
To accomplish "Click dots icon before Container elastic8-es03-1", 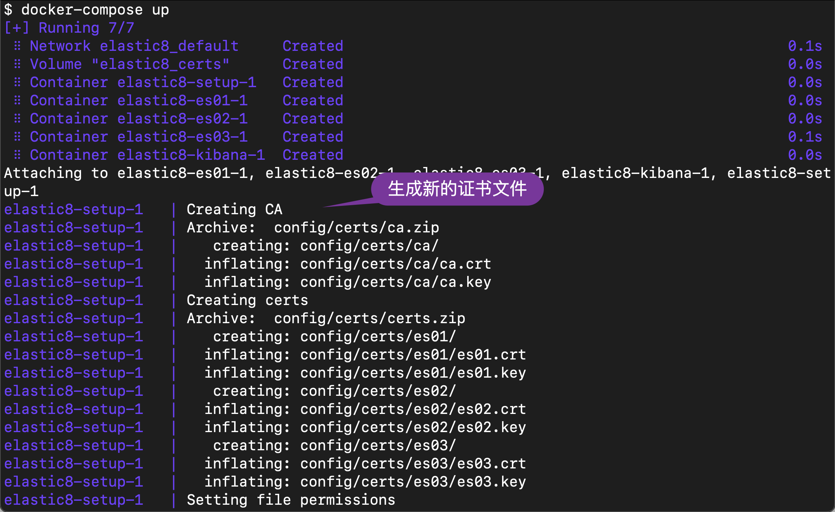I will pyautogui.click(x=17, y=137).
